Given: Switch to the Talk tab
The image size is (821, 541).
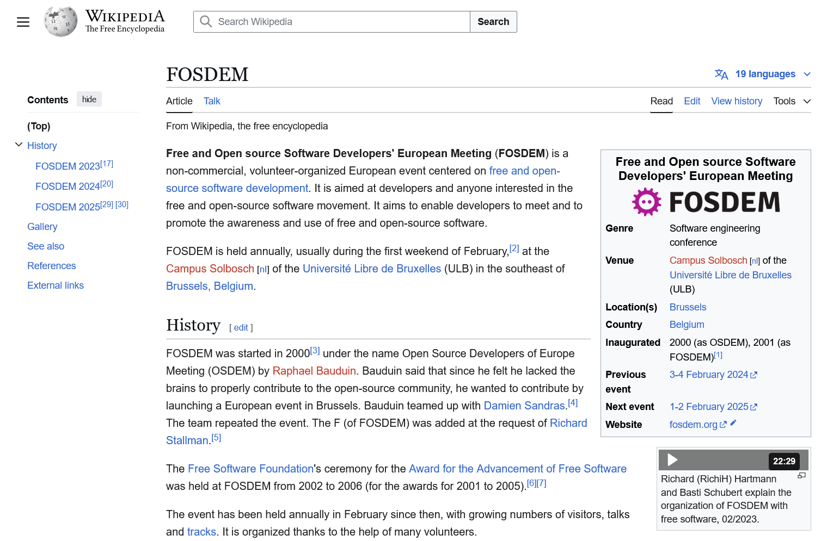Looking at the screenshot, I should click(212, 101).
